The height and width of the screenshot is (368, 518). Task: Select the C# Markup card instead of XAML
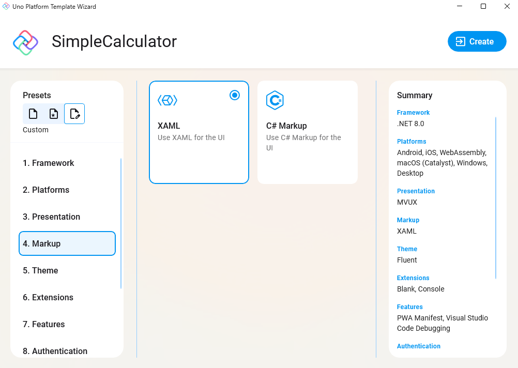point(307,132)
